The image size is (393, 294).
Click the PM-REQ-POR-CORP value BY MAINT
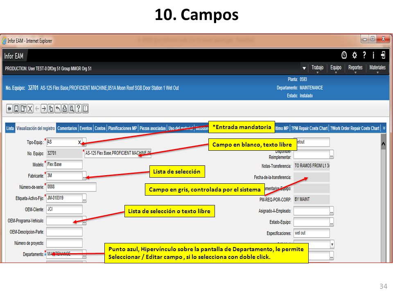[312, 200]
